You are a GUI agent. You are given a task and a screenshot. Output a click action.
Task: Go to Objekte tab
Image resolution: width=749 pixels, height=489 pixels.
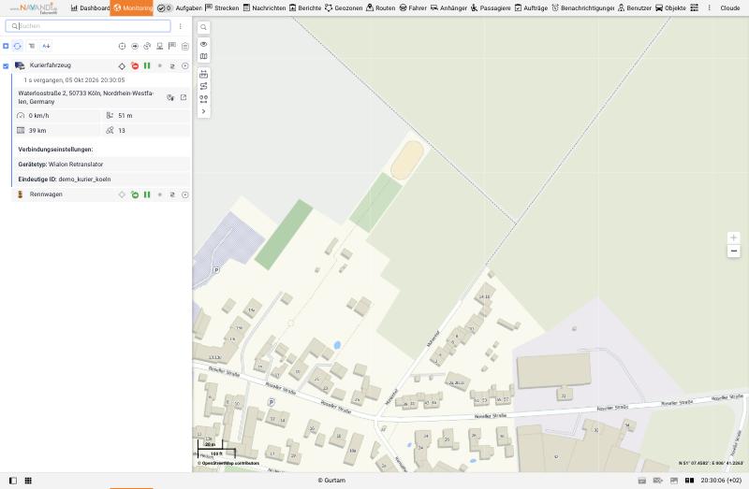click(670, 7)
